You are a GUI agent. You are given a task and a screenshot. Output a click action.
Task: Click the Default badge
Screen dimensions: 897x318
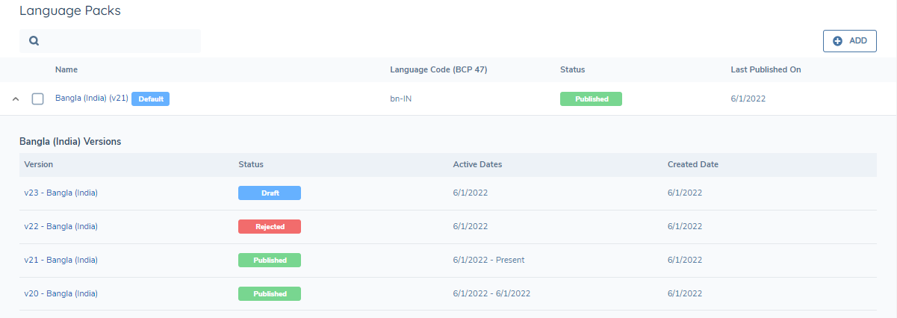pos(150,99)
